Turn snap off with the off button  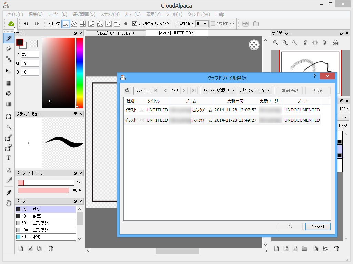[65, 24]
